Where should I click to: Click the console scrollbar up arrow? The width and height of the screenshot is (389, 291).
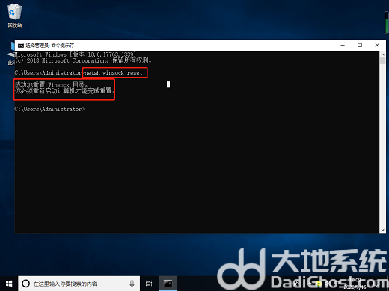pyautogui.click(x=382, y=54)
